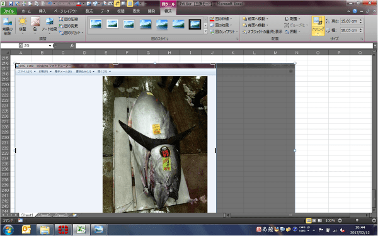Viewport: 378px width, 236px height.
Task: Switch to Page Layout view in status bar
Action: pos(314,221)
